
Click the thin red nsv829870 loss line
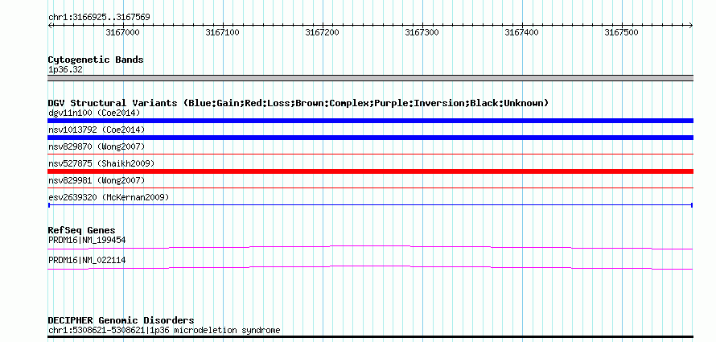pos(370,155)
